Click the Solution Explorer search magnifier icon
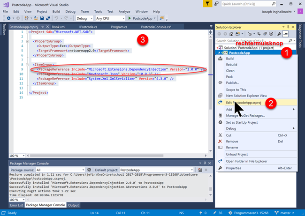This screenshot has width=305, height=216. click(x=290, y=41)
